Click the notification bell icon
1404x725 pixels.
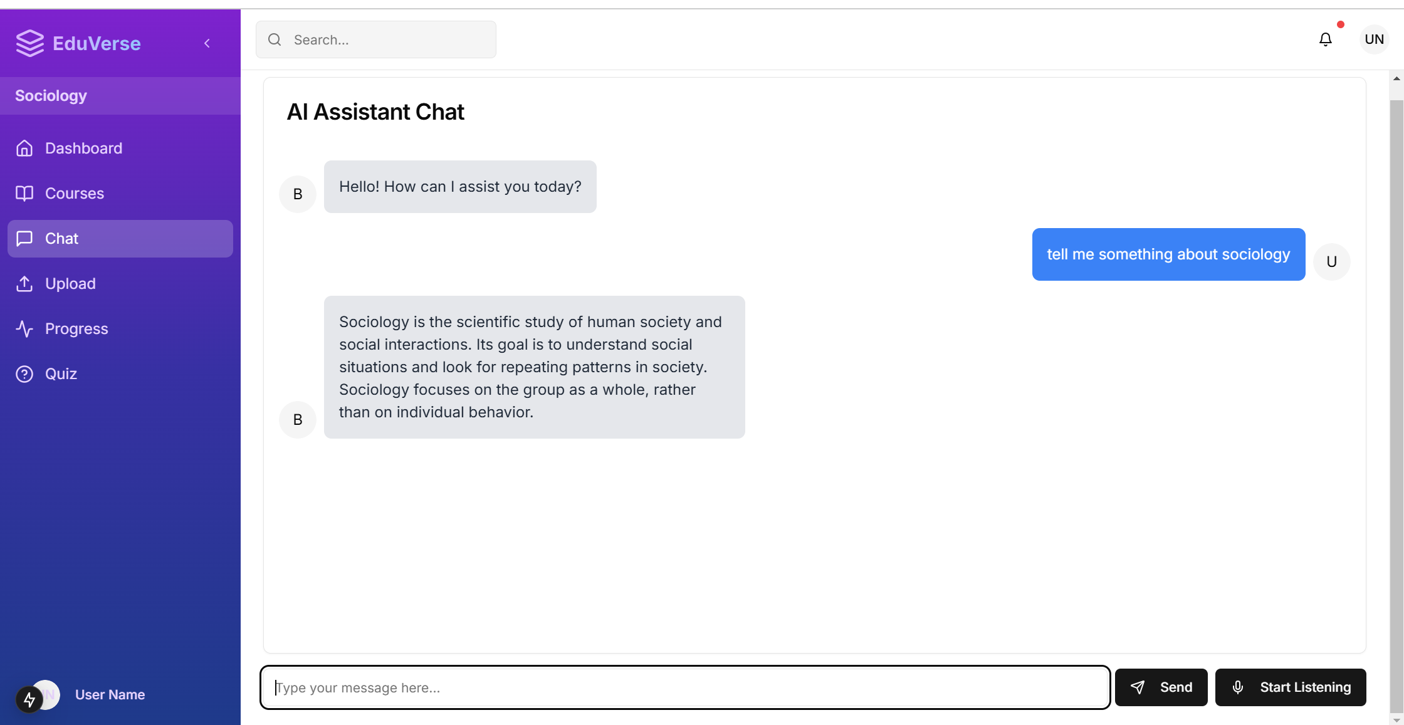[x=1325, y=39]
